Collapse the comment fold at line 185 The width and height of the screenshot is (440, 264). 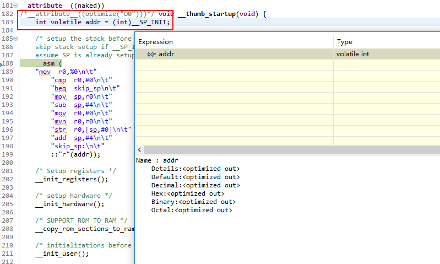pos(16,38)
